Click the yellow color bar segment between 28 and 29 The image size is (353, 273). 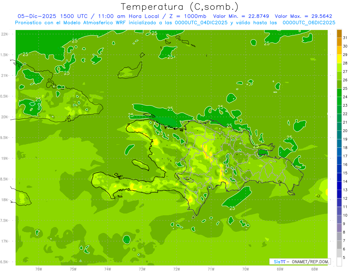tap(339, 59)
